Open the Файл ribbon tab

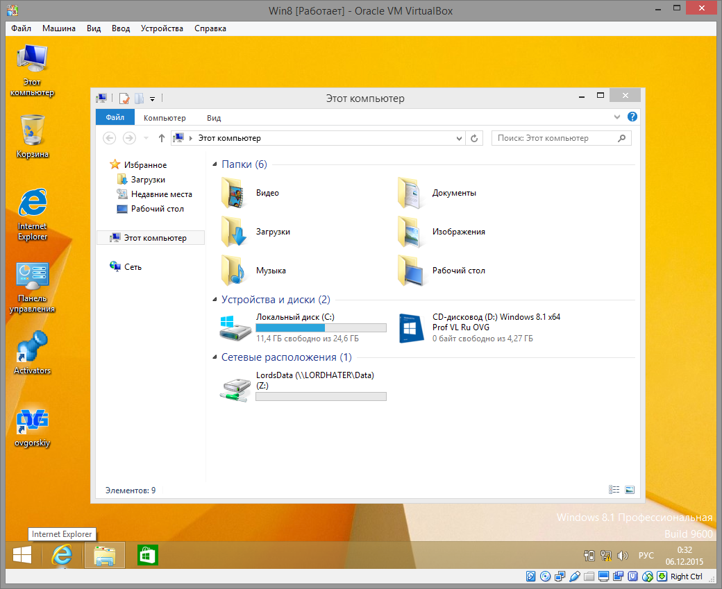point(115,117)
